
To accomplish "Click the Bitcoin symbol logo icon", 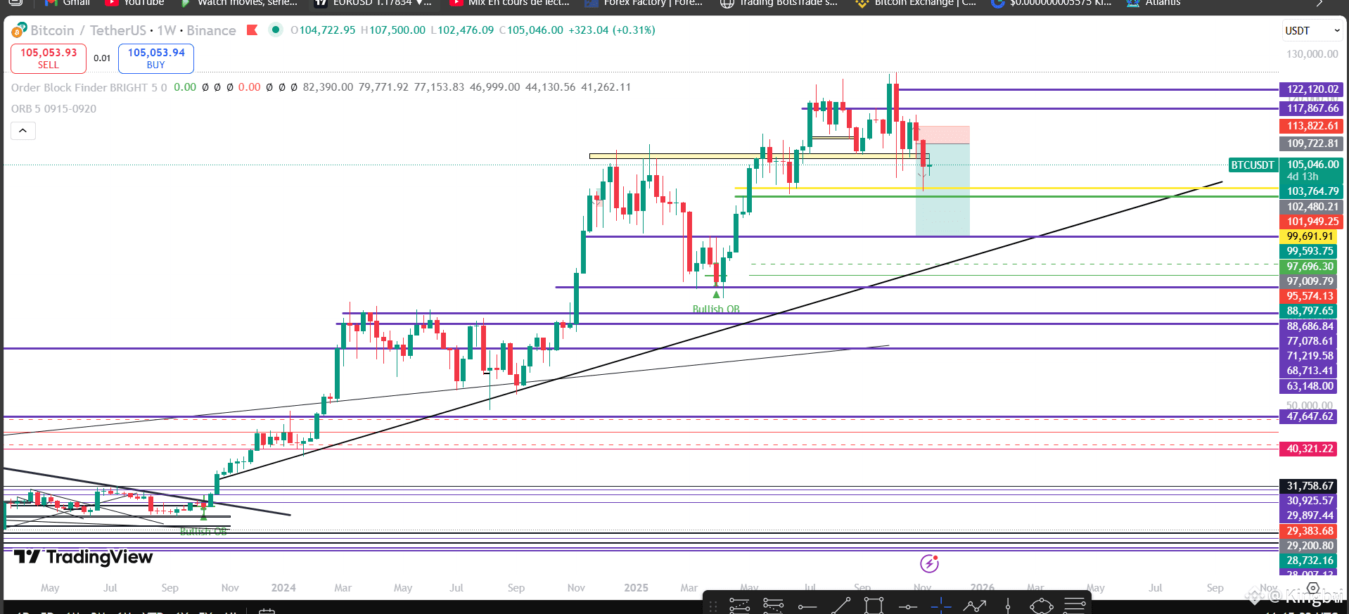I will (x=19, y=30).
